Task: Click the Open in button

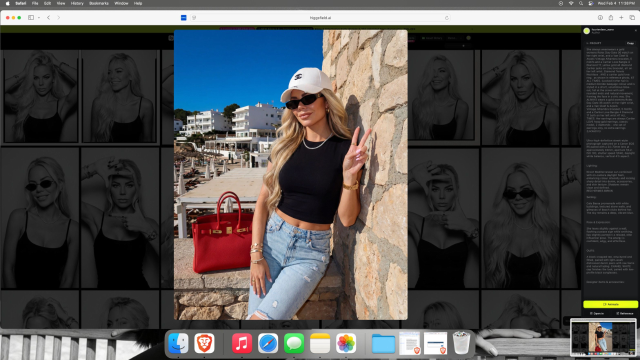Action: point(596,313)
